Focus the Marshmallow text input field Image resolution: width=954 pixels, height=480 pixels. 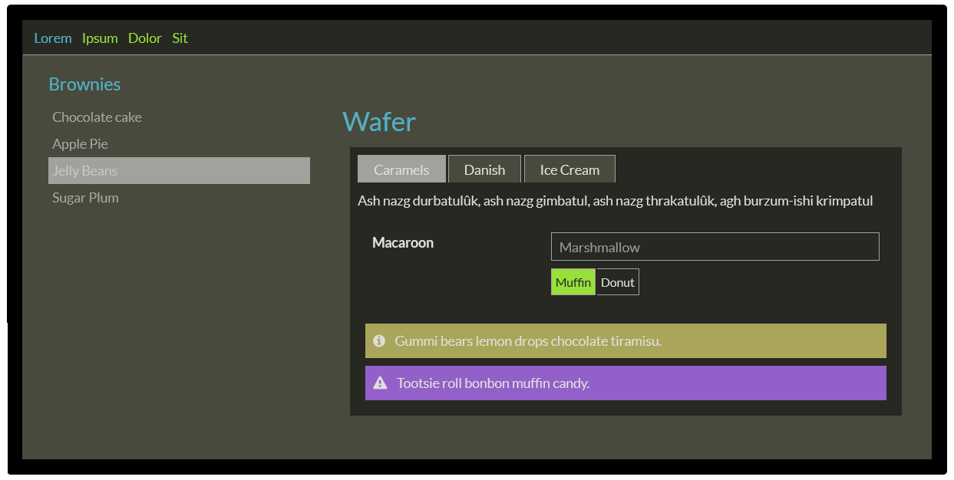(x=715, y=247)
